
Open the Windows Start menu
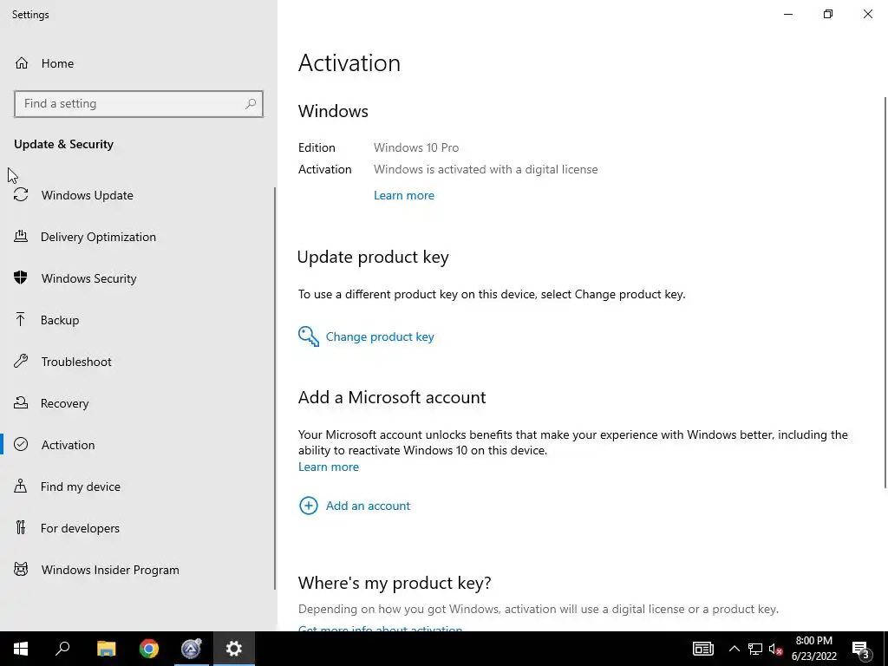pos(21,649)
